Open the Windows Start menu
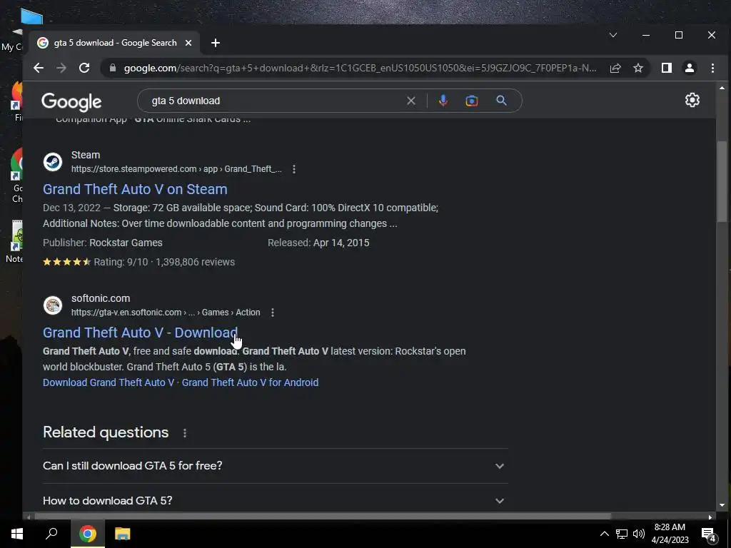Viewport: 731px width, 548px height. point(17,534)
